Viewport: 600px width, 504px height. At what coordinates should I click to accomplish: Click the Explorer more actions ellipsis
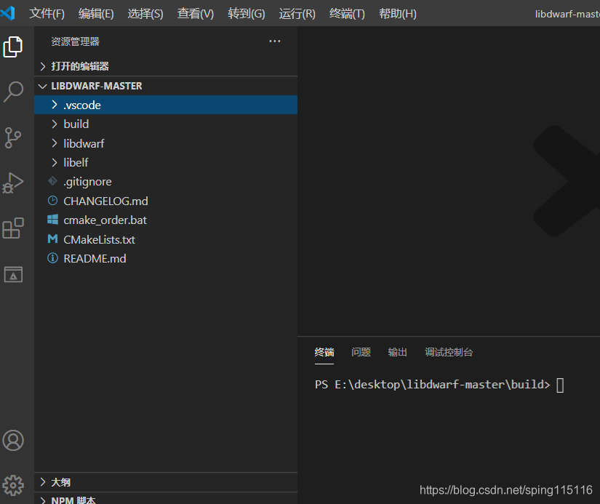(274, 41)
